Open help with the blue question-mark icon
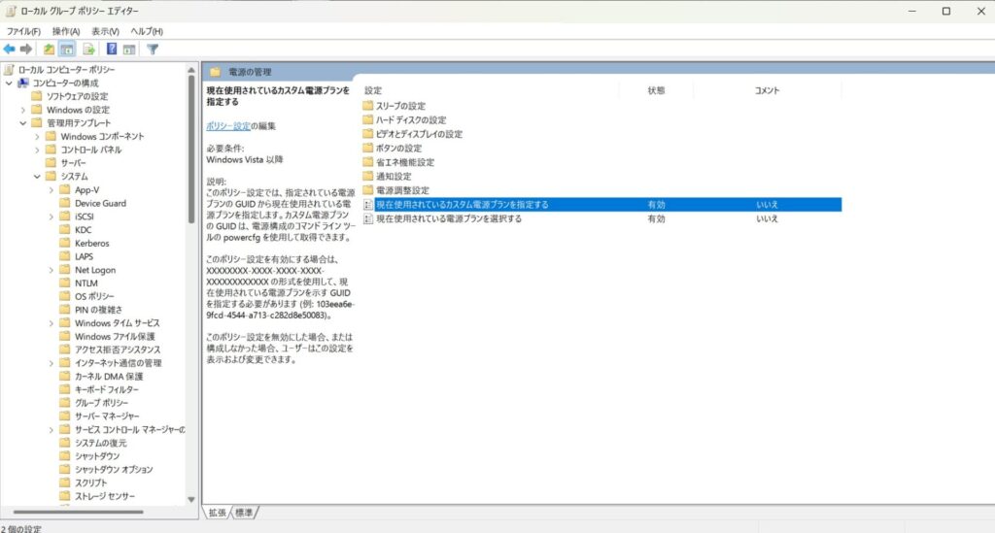The width and height of the screenshot is (995, 533). pos(112,49)
